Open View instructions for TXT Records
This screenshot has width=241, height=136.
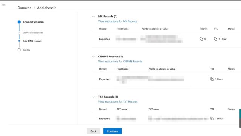tap(118, 102)
